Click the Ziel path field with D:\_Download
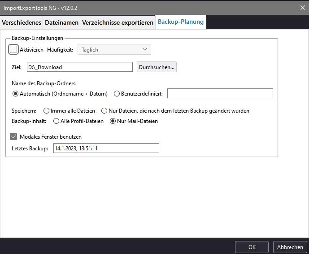 click(79, 67)
